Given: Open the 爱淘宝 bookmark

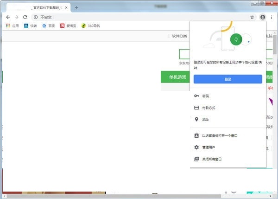Looking at the screenshot, I should [x=68, y=26].
